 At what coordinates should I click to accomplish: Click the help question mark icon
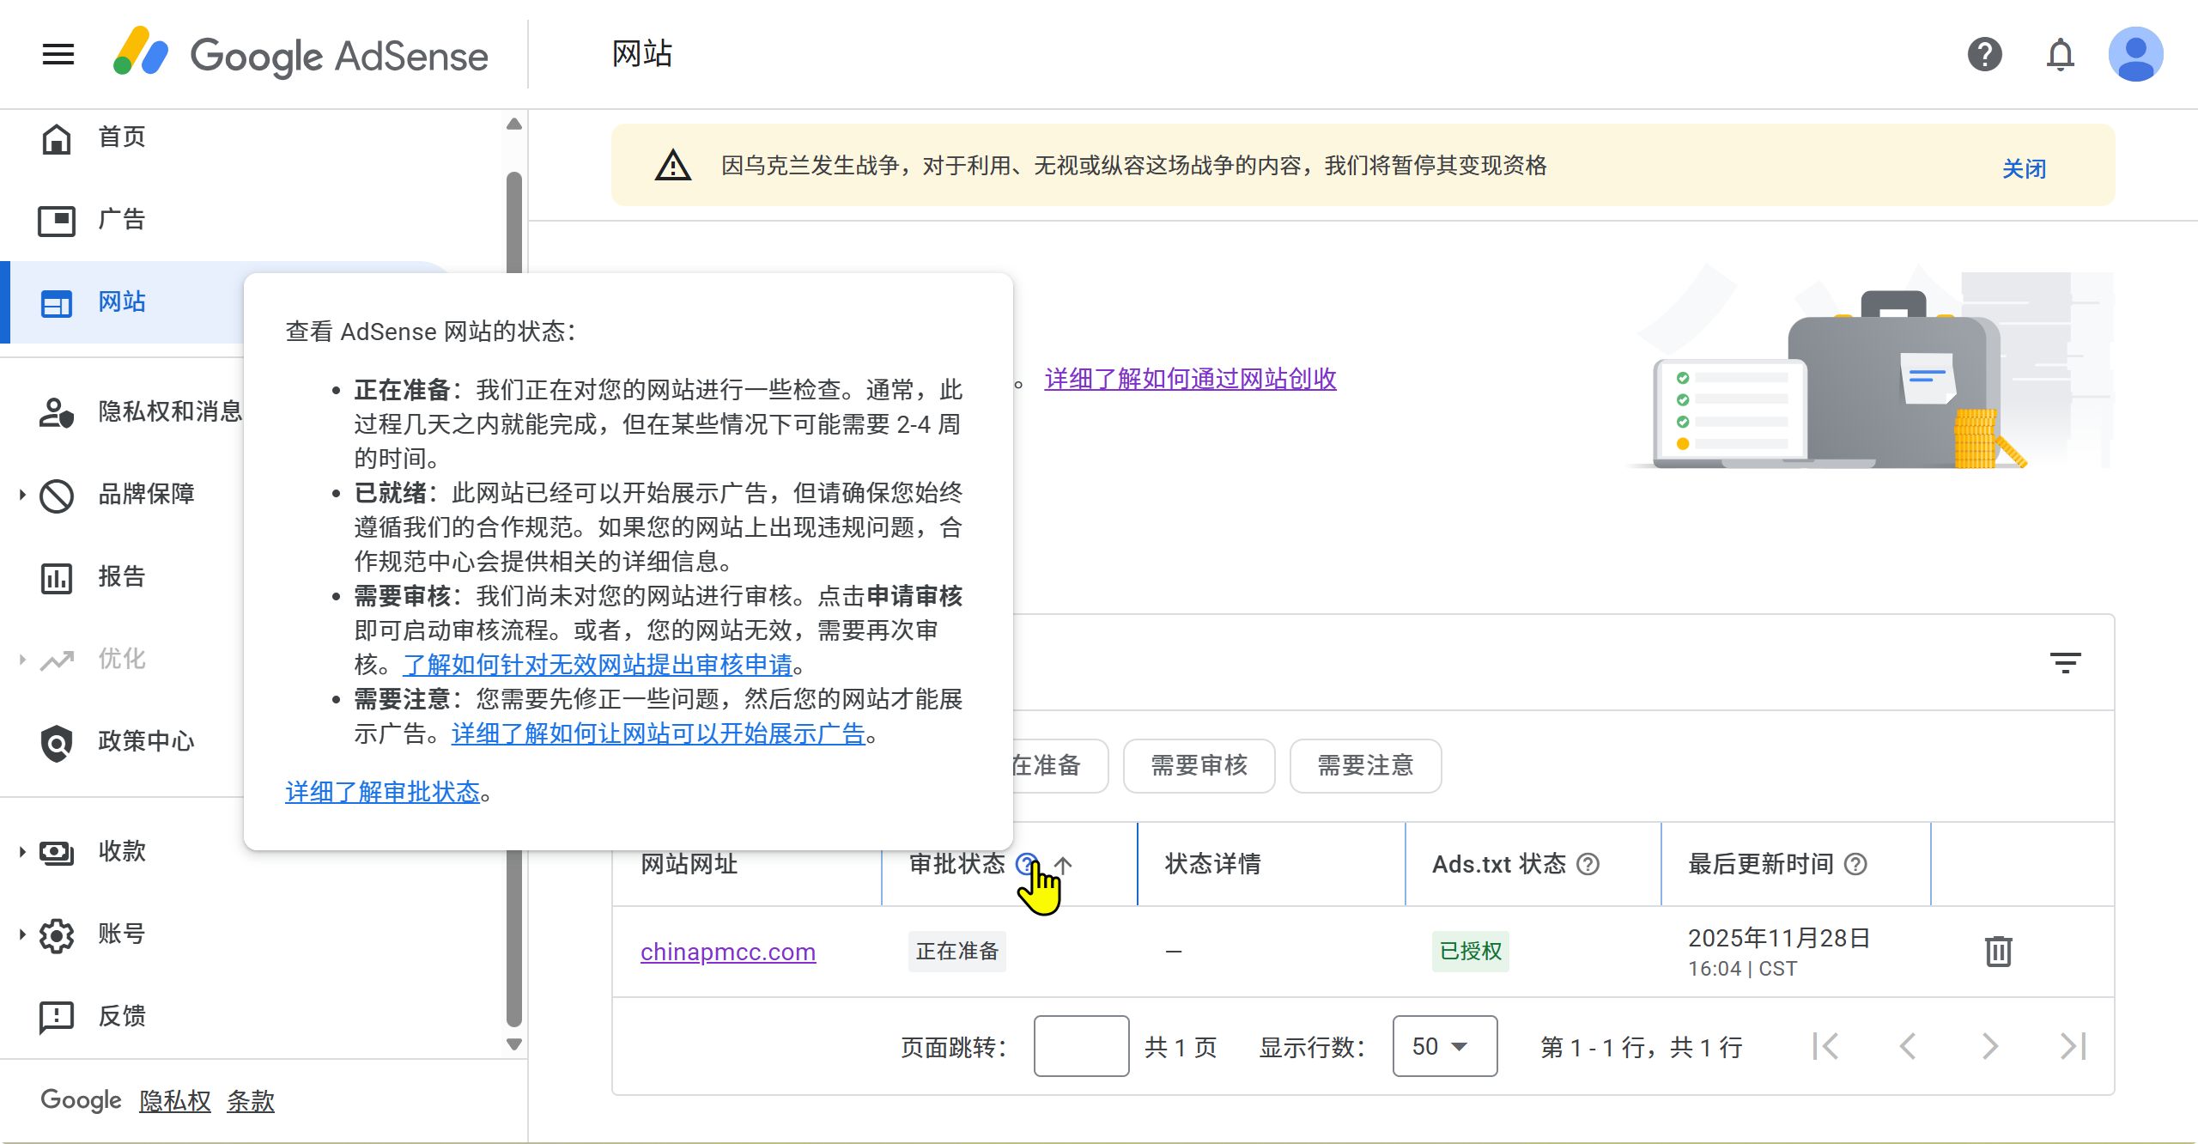(1984, 55)
